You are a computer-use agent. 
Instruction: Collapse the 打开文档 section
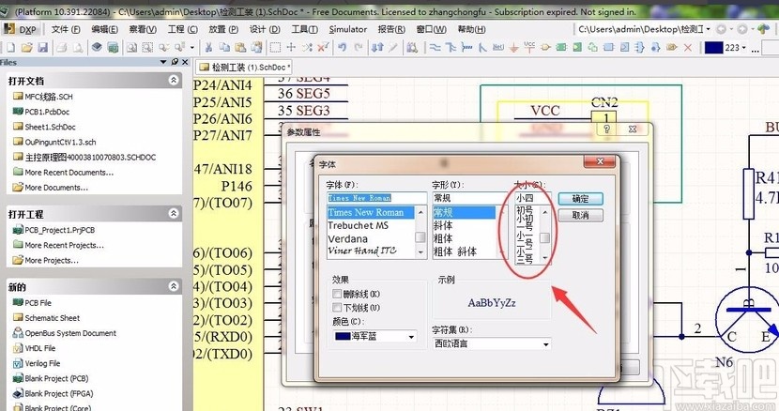coord(174,80)
